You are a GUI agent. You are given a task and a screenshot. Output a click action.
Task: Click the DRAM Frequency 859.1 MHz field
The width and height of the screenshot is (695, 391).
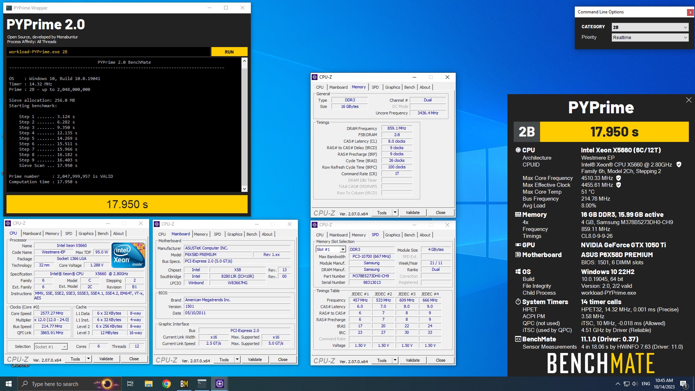[x=397, y=128]
